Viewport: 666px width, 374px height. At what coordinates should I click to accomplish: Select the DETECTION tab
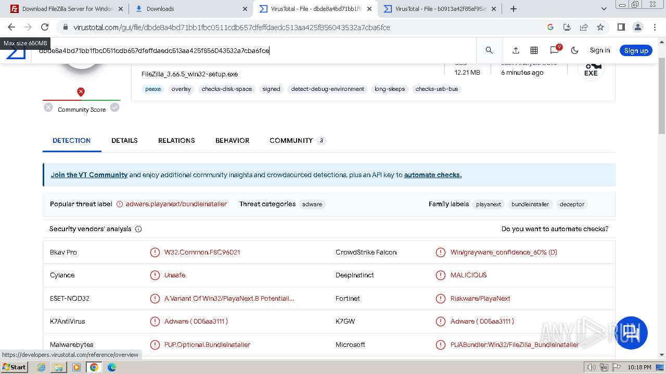pyautogui.click(x=72, y=140)
